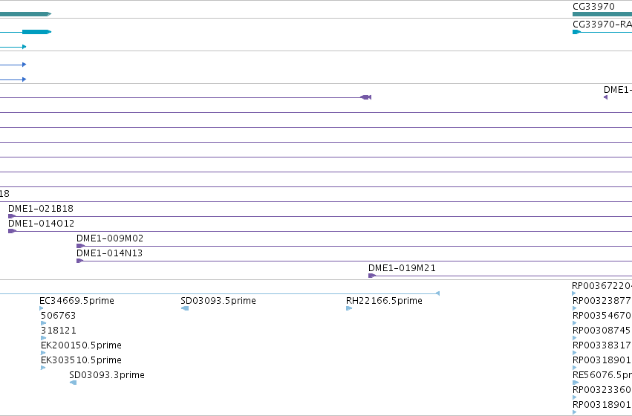This screenshot has height=416, width=632.
Task: Click the SD03093.3prime EST arrow
Action: (x=73, y=383)
